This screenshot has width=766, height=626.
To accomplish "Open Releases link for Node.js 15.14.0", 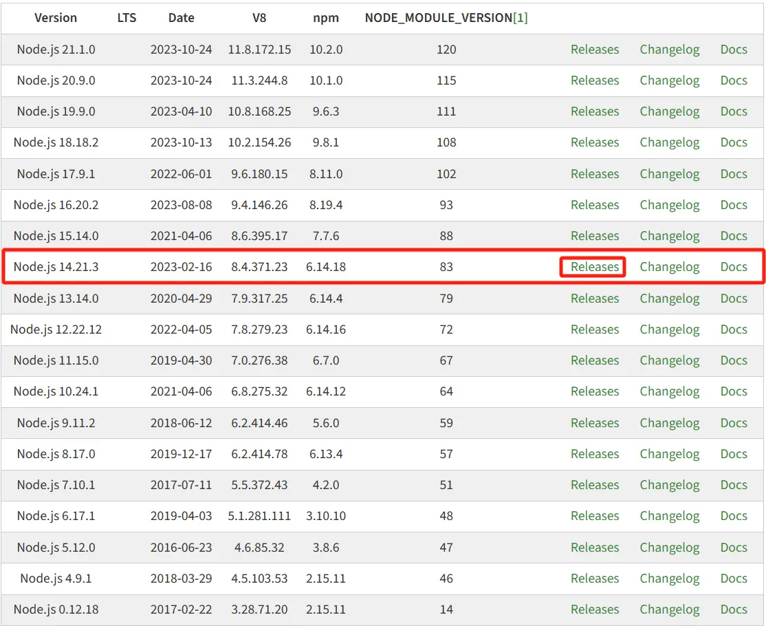I will click(595, 236).
